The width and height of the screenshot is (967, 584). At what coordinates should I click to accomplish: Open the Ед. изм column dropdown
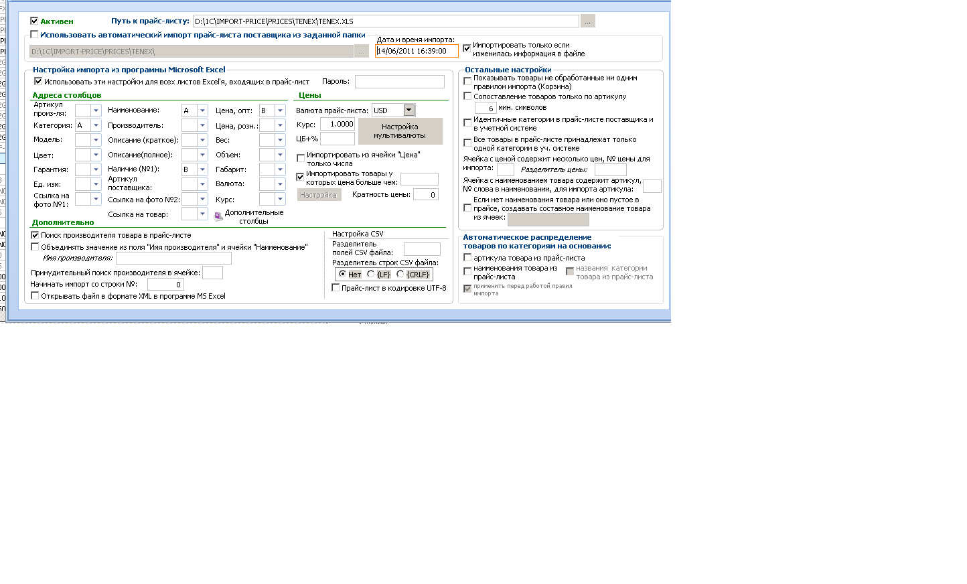(96, 184)
